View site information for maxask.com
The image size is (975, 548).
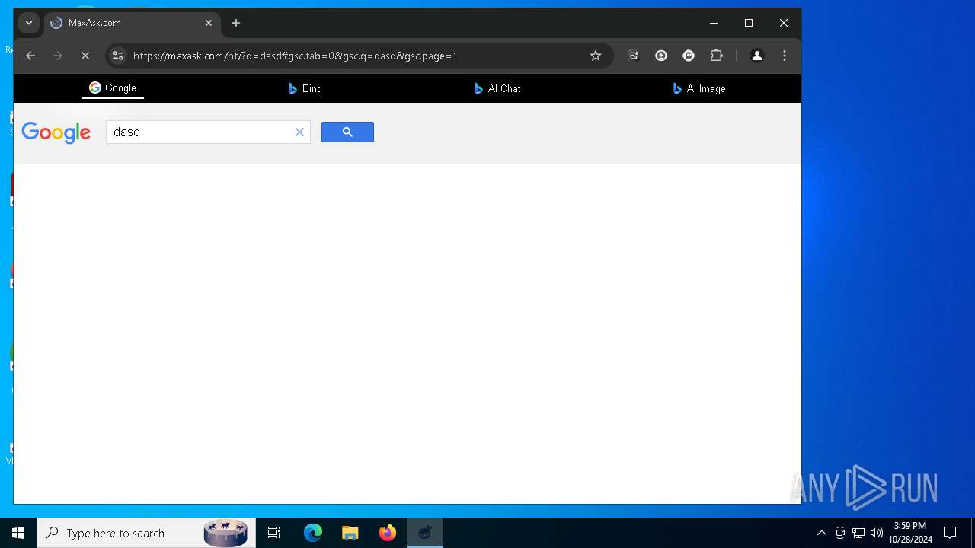tap(117, 56)
